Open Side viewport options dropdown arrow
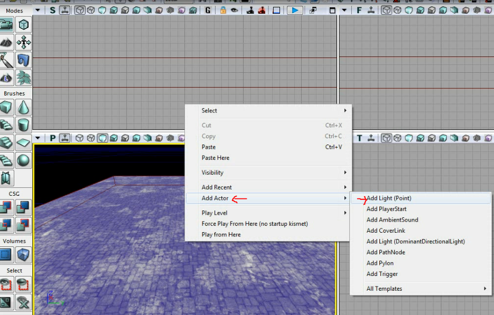494x315 pixels. pos(38,11)
